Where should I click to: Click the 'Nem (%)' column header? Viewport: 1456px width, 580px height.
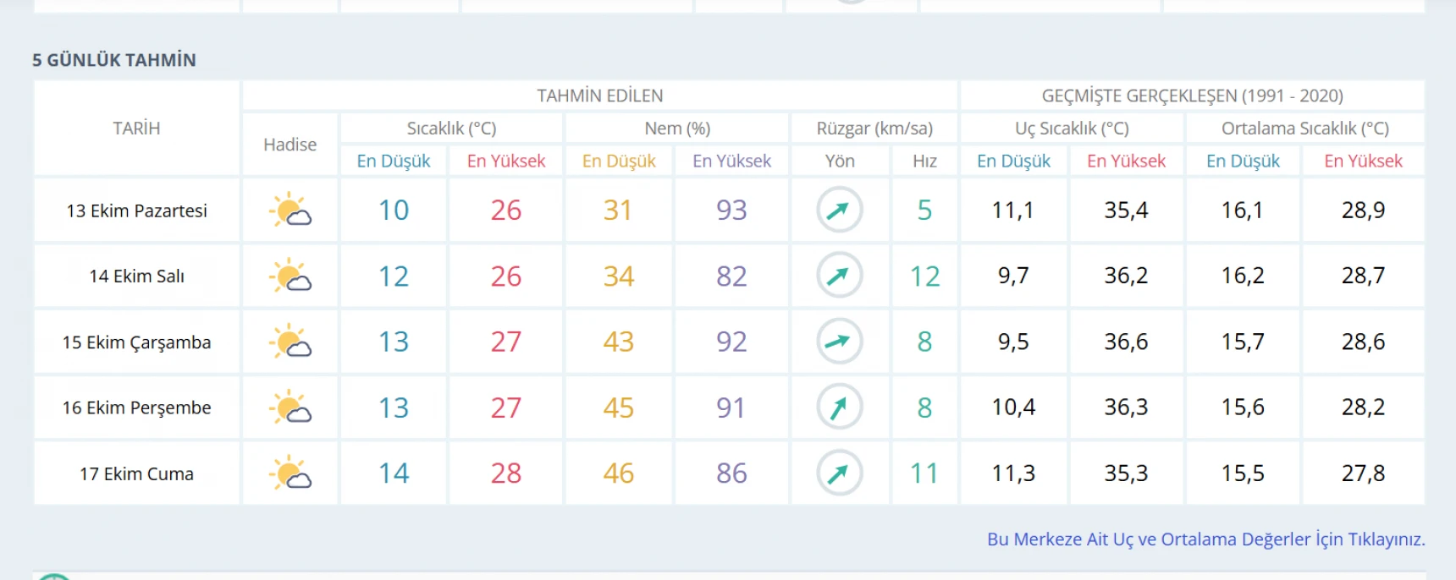coord(676,129)
